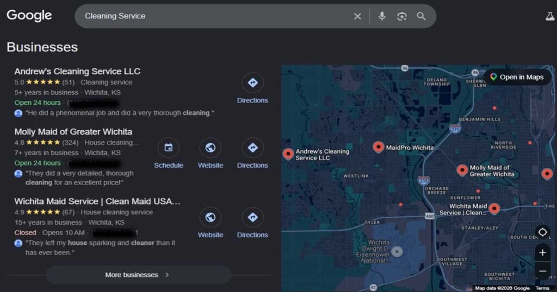The height and width of the screenshot is (292, 557).
Task: Click reviewer avatar beside Wichita Maid review
Action: (x=18, y=243)
